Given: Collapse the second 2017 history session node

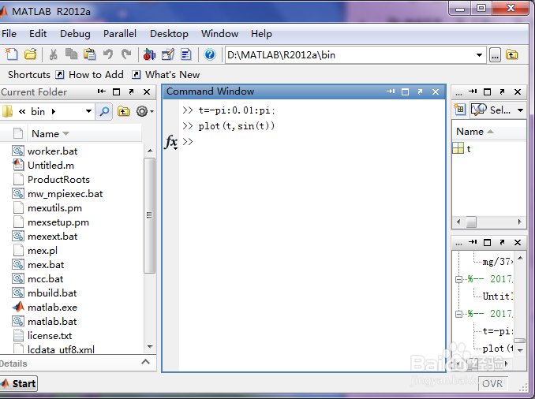Looking at the screenshot, I should pyautogui.click(x=459, y=314).
